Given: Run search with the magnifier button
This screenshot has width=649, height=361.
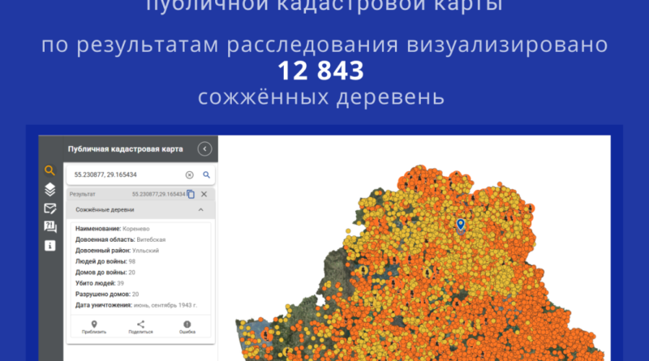Looking at the screenshot, I should 206,174.
